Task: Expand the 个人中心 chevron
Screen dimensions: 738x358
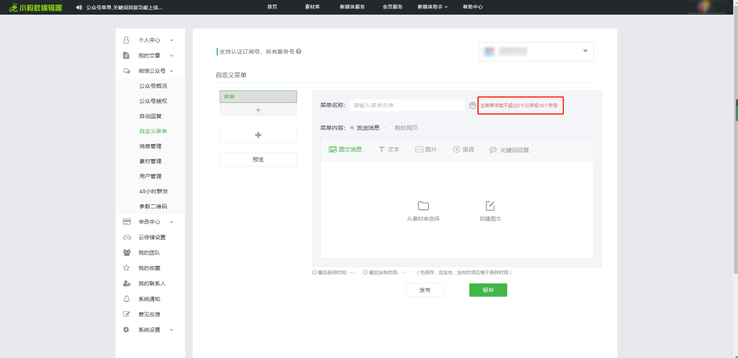Action: coord(172,40)
